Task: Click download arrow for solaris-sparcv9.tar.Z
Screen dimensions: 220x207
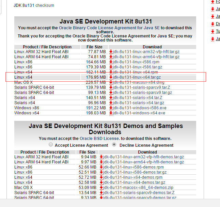Action: 111,87
